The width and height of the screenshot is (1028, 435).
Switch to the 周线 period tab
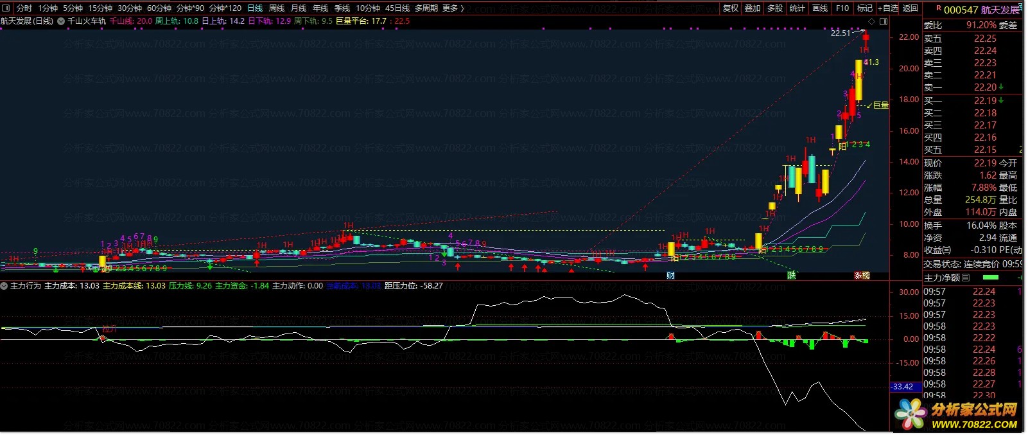click(277, 8)
